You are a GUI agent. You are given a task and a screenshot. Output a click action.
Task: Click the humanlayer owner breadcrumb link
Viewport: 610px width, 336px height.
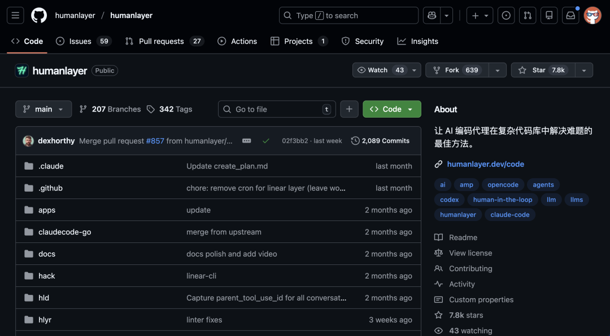(x=75, y=16)
